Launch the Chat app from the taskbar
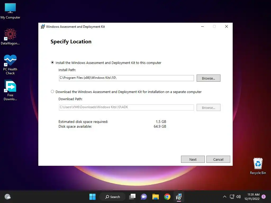Image resolution: width=271 pixels, height=203 pixels. (144, 197)
